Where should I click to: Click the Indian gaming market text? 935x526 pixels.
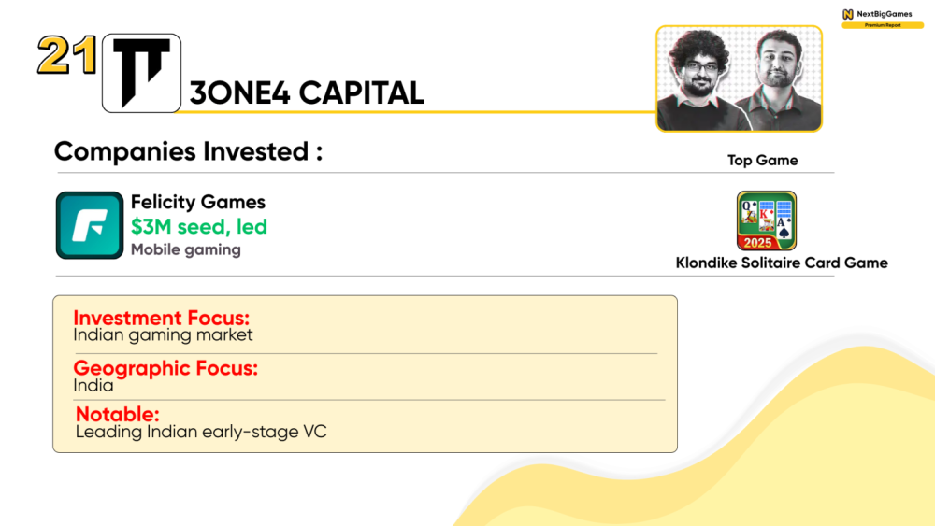[x=163, y=334]
